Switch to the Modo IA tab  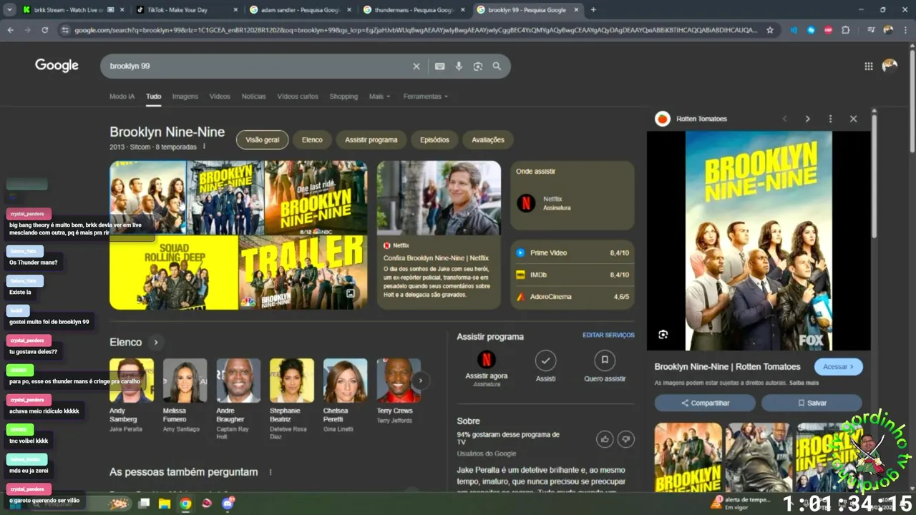tap(122, 97)
